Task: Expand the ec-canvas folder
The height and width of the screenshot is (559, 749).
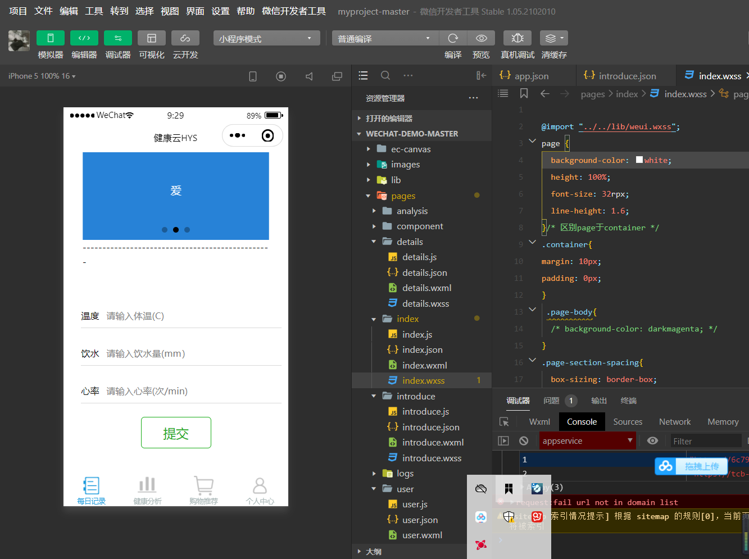Action: click(421, 149)
